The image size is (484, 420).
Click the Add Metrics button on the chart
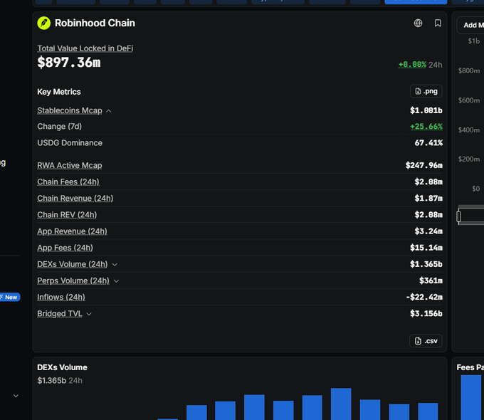[470, 26]
